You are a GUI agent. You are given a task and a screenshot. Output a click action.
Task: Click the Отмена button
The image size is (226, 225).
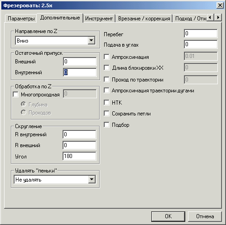pyautogui.click(x=205, y=216)
